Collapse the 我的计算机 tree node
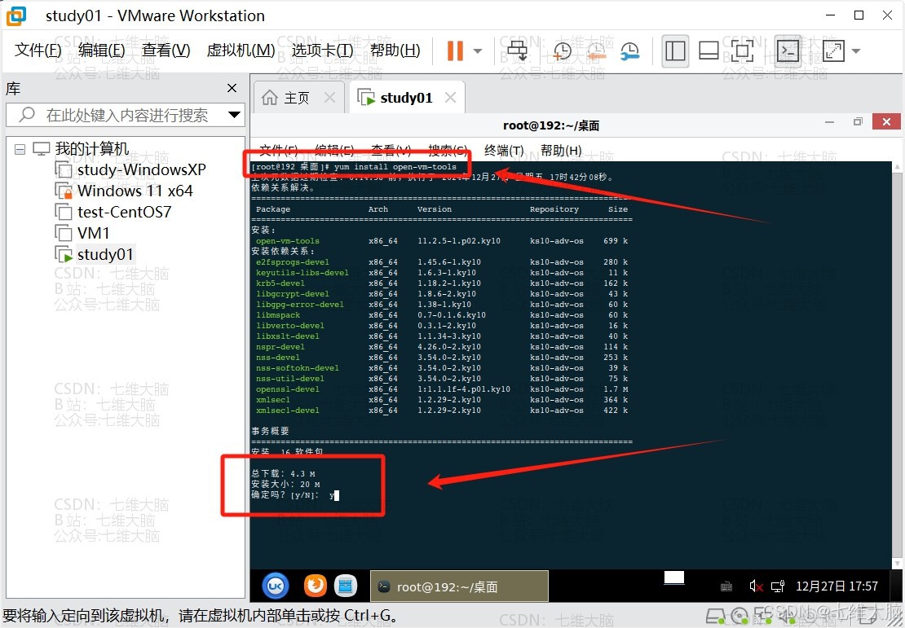Screen dimensions: 905x628 tap(20, 149)
